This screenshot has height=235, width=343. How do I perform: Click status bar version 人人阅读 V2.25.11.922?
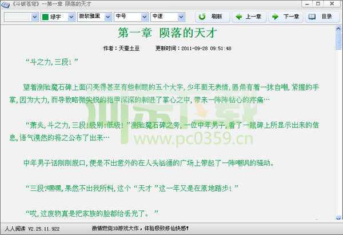32,229
